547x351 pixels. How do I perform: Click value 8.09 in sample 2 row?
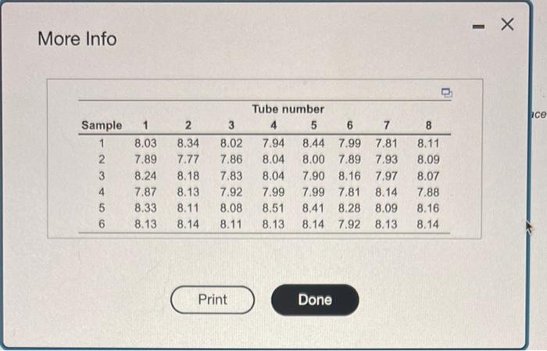pos(428,159)
